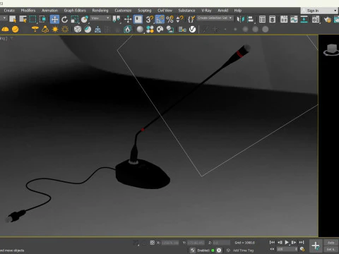Open the Customize menu
Image resolution: width=339 pixels, height=254 pixels.
coord(123,11)
